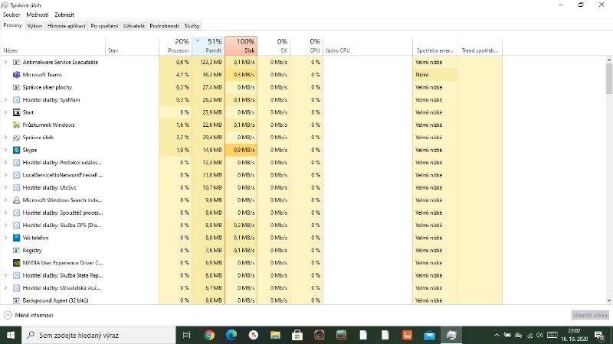Open Microsoft Store from the taskbar
The width and height of the screenshot is (613, 344).
click(x=297, y=335)
